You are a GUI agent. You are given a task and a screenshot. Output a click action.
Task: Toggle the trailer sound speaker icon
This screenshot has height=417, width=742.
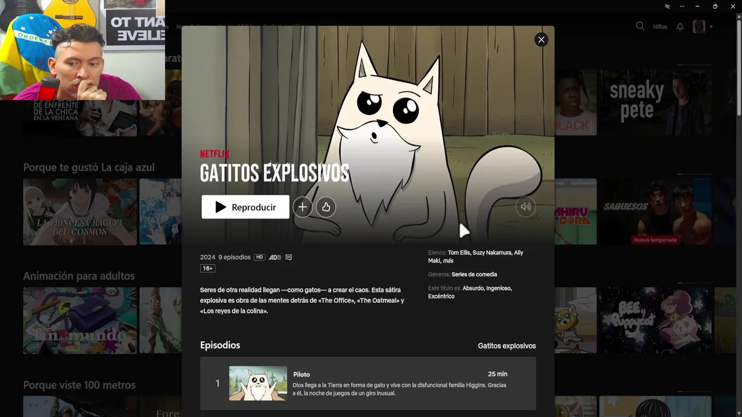click(526, 207)
